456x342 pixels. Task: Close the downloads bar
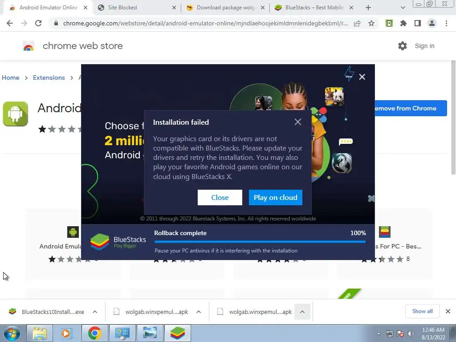pos(448,311)
